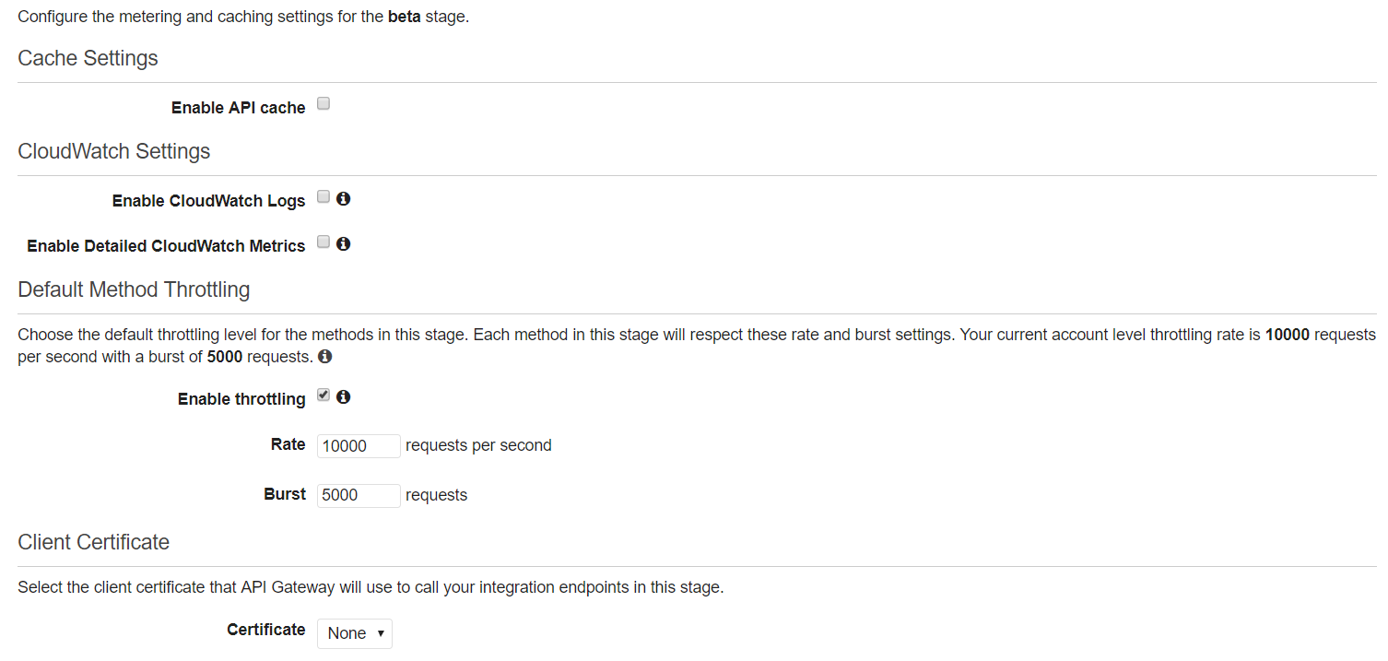Click the Enable CloudWatch Logs label text
Image resolution: width=1388 pixels, height=661 pixels.
[209, 200]
